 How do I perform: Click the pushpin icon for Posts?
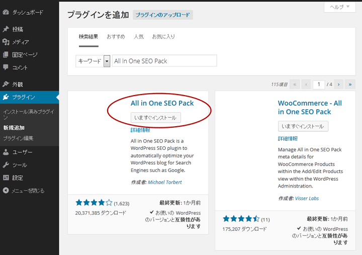6,29
